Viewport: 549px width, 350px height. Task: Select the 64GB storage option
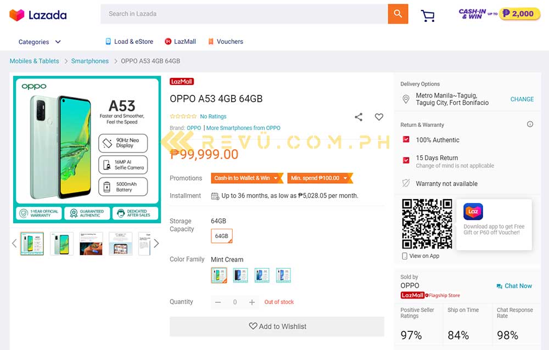pyautogui.click(x=222, y=236)
